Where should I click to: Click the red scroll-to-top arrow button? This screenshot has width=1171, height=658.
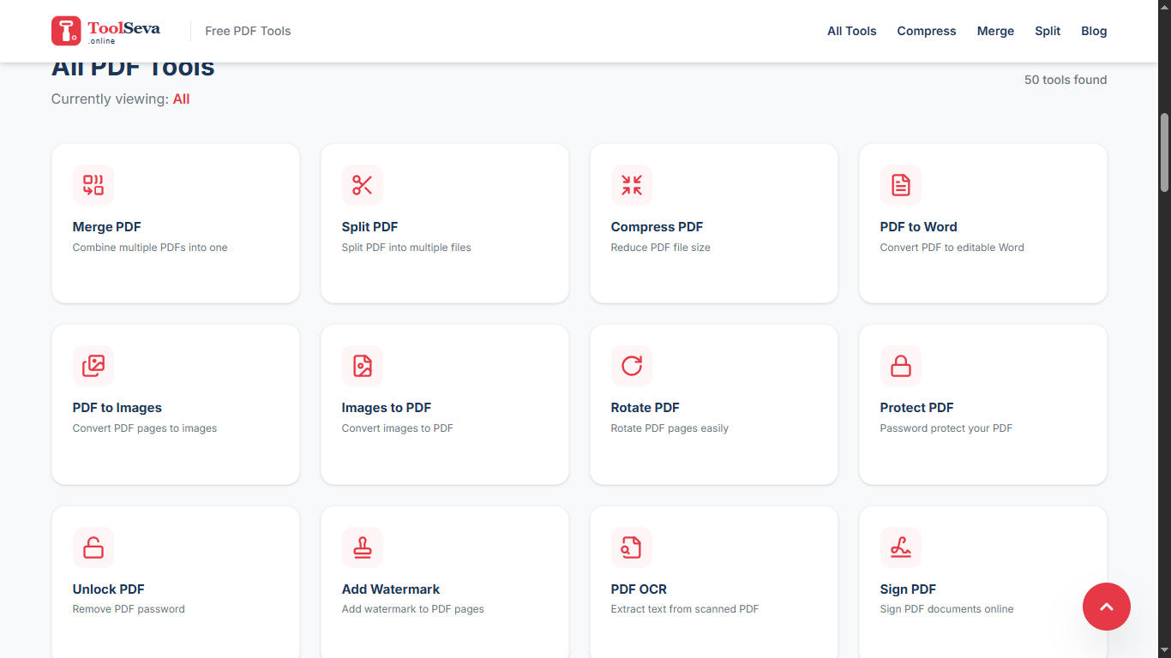tap(1107, 607)
